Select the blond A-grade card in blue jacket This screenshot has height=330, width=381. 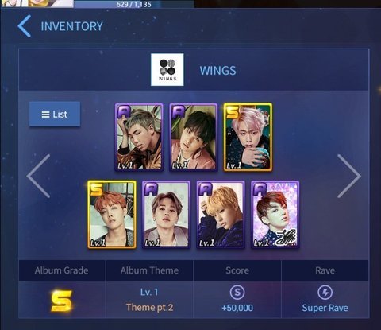(221, 215)
